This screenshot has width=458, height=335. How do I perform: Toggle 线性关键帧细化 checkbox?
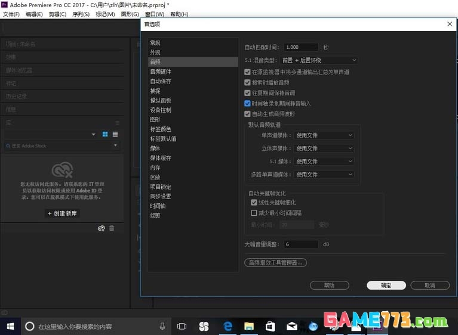[x=254, y=202]
